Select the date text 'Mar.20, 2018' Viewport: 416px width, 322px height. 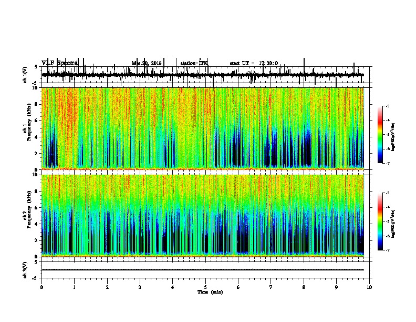(x=147, y=63)
